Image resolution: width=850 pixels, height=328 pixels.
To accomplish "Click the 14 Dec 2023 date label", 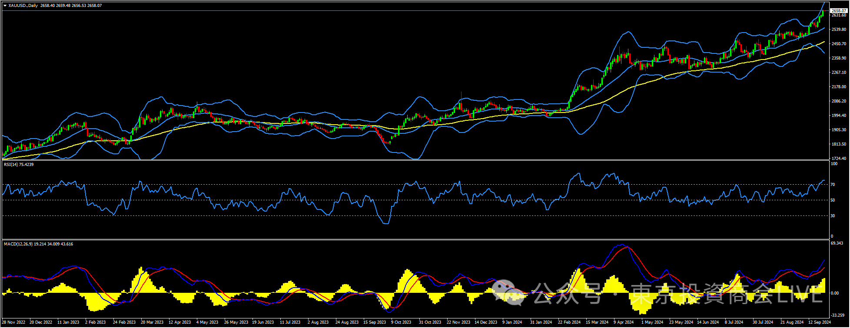I will tap(486, 322).
